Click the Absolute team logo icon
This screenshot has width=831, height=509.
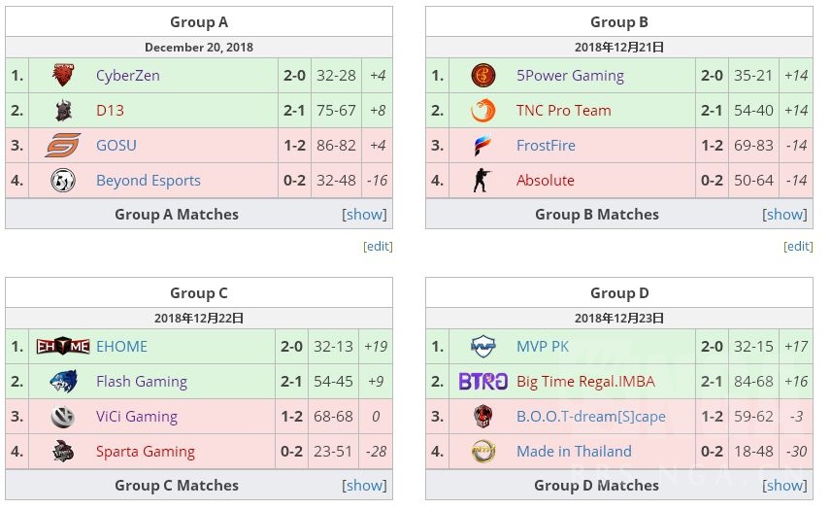(x=482, y=181)
